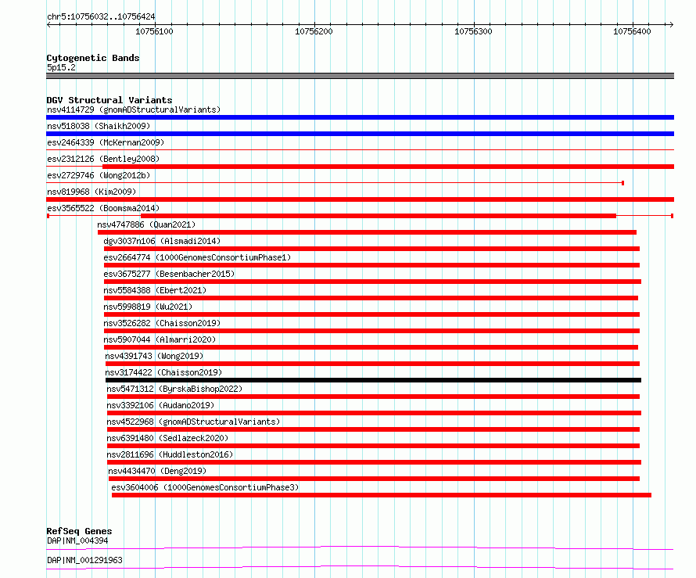696x578 pixels.
Task: Click the right arrow of the coordinate ruler
Action: (671, 24)
